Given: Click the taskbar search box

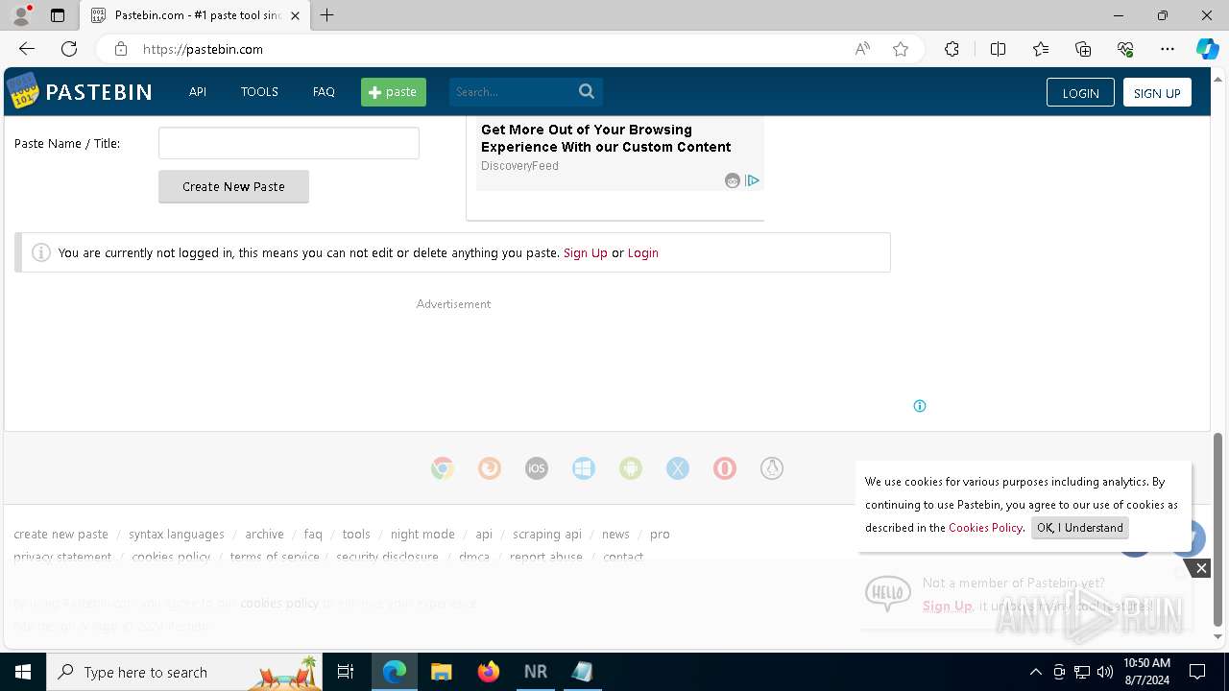Looking at the screenshot, I should (x=184, y=672).
